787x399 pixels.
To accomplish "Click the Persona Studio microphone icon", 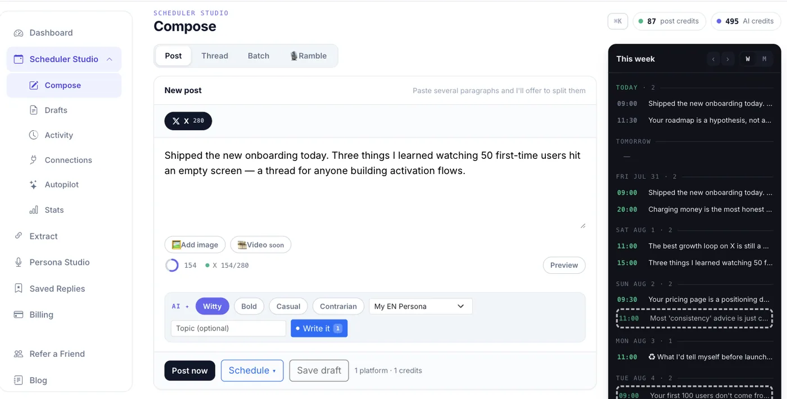I will [x=19, y=262].
